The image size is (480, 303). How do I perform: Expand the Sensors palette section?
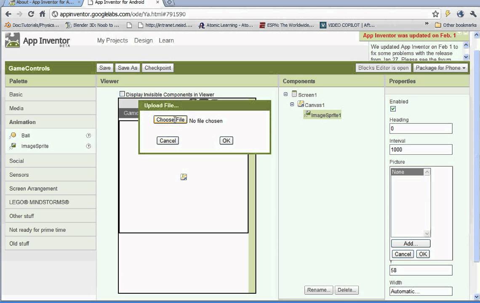[x=50, y=175]
